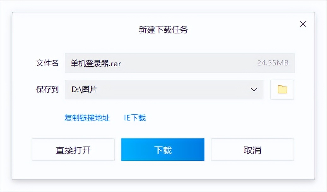Cancel the download task with 取消
Image resolution: width=327 pixels, height=192 pixels.
[x=252, y=150]
